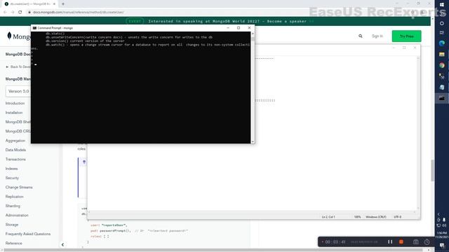Click the browser horizontal scrollbar at bottom
449x252 pixels.
click(x=213, y=250)
